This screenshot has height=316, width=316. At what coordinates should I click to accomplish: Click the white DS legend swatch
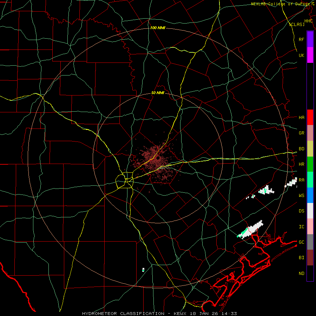pyautogui.click(x=310, y=211)
